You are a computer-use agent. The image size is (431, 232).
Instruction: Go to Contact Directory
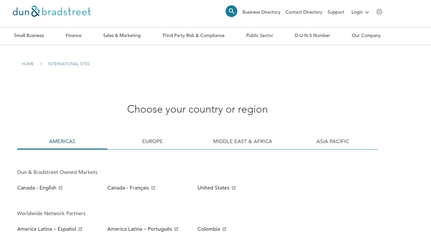pos(304,12)
